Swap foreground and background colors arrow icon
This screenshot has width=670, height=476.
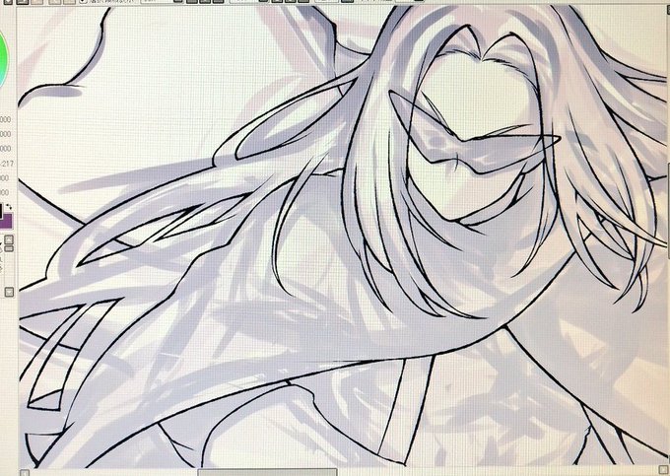pyautogui.click(x=10, y=207)
